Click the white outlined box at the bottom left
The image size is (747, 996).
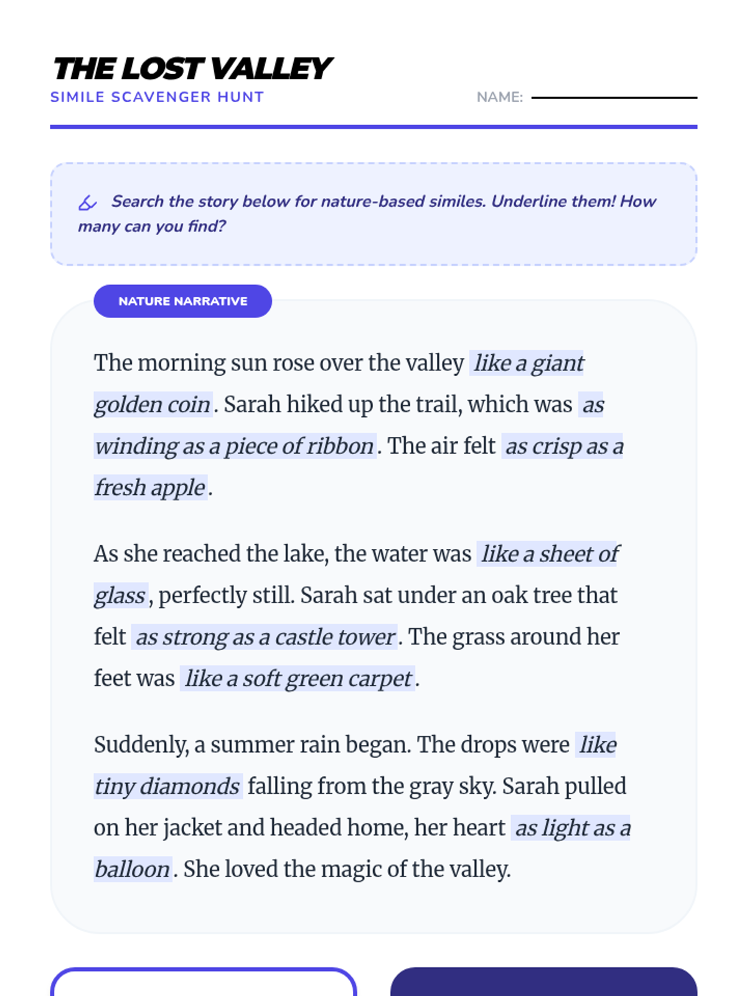click(x=203, y=983)
